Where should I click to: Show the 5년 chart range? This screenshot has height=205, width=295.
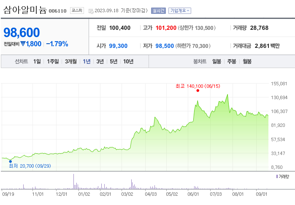[114, 61]
